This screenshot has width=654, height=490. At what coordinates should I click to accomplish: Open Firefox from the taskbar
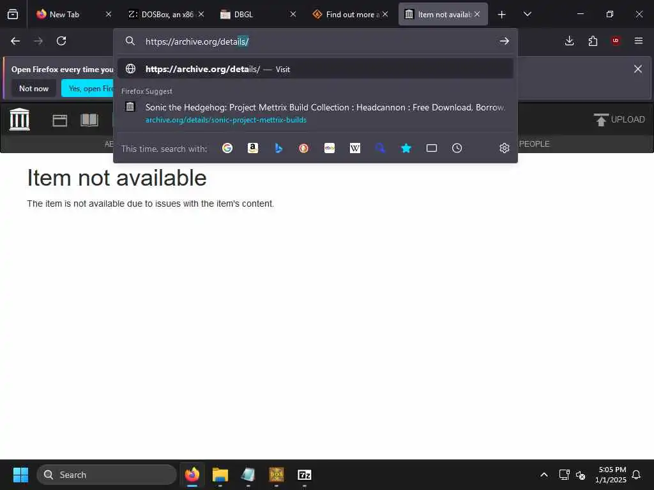tap(192, 475)
